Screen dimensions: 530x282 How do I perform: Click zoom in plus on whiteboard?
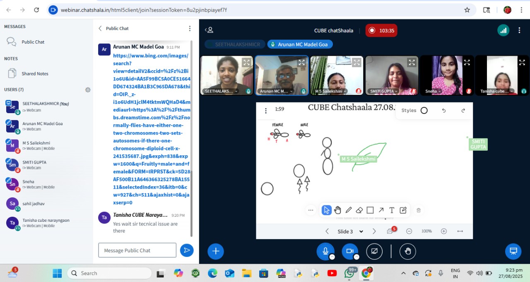coord(443,231)
